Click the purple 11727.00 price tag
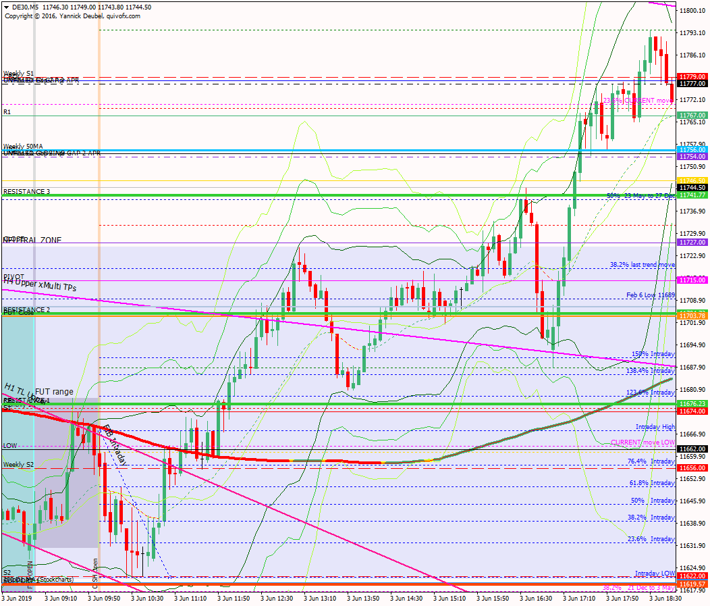The width and height of the screenshot is (710, 606). pos(692,242)
